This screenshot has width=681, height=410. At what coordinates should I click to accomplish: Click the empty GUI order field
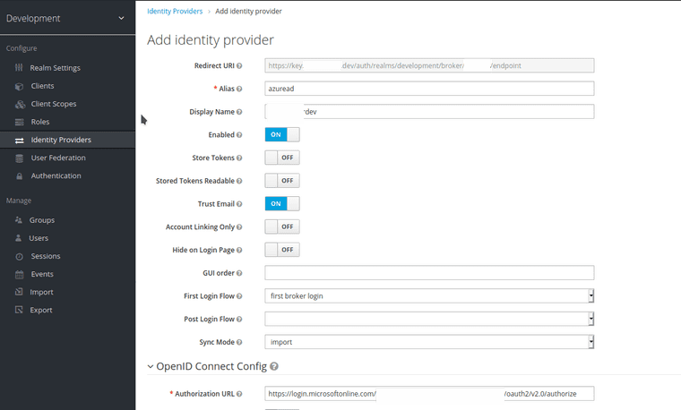point(429,273)
